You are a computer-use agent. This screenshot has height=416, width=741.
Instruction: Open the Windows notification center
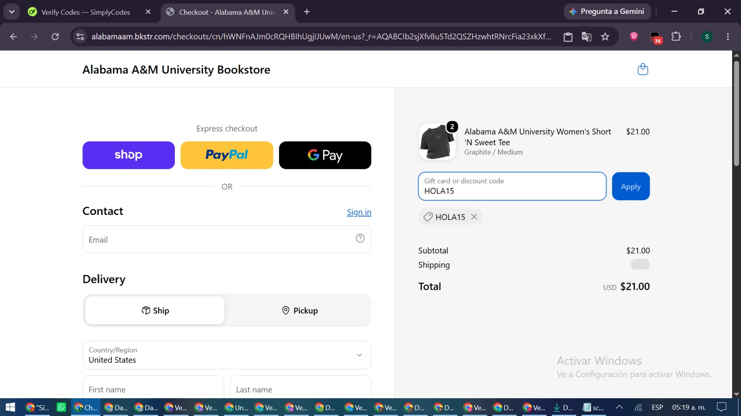point(722,407)
